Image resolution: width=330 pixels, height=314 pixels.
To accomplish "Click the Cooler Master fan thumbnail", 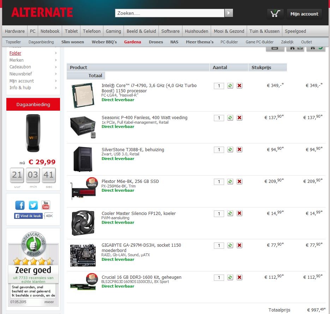I will point(83,223).
